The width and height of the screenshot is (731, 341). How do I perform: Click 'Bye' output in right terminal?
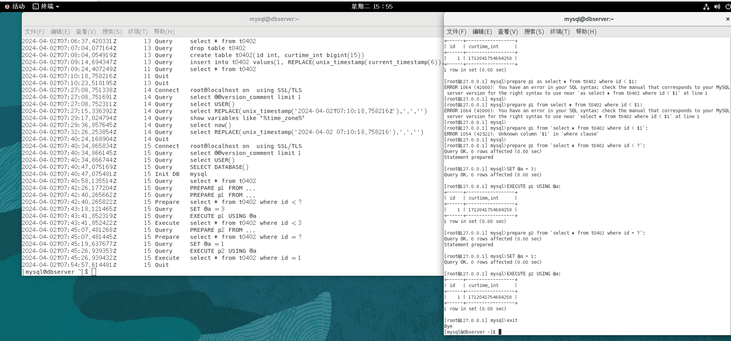click(x=448, y=326)
